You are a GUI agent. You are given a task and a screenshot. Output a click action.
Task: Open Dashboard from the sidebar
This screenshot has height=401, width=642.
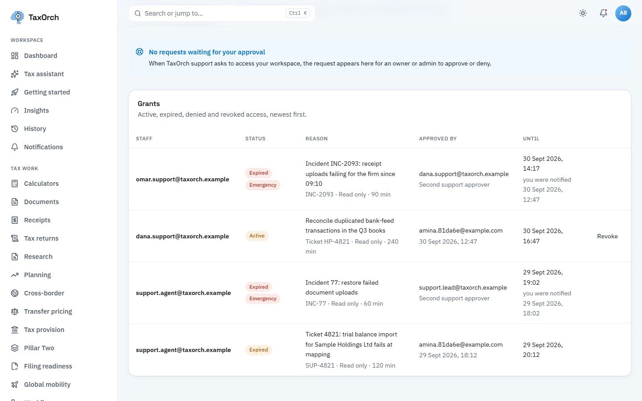click(x=41, y=56)
